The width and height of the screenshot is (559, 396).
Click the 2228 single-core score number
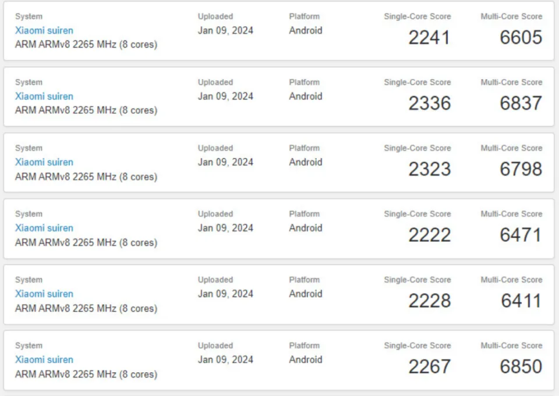click(429, 301)
